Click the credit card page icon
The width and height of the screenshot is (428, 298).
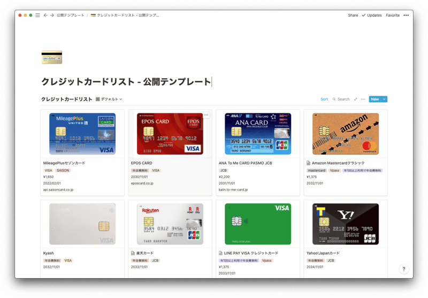[52, 57]
